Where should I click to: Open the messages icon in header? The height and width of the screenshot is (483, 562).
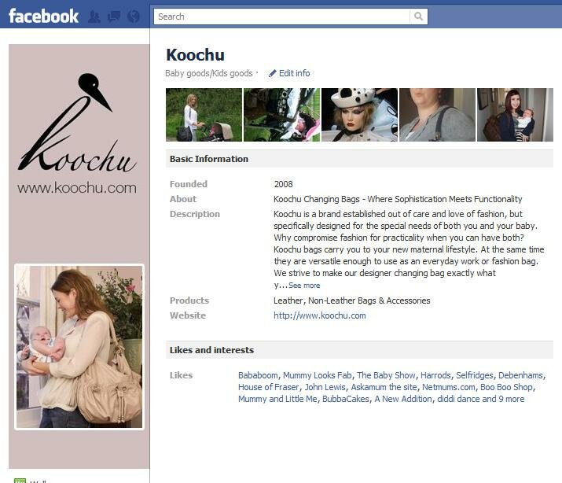(114, 17)
